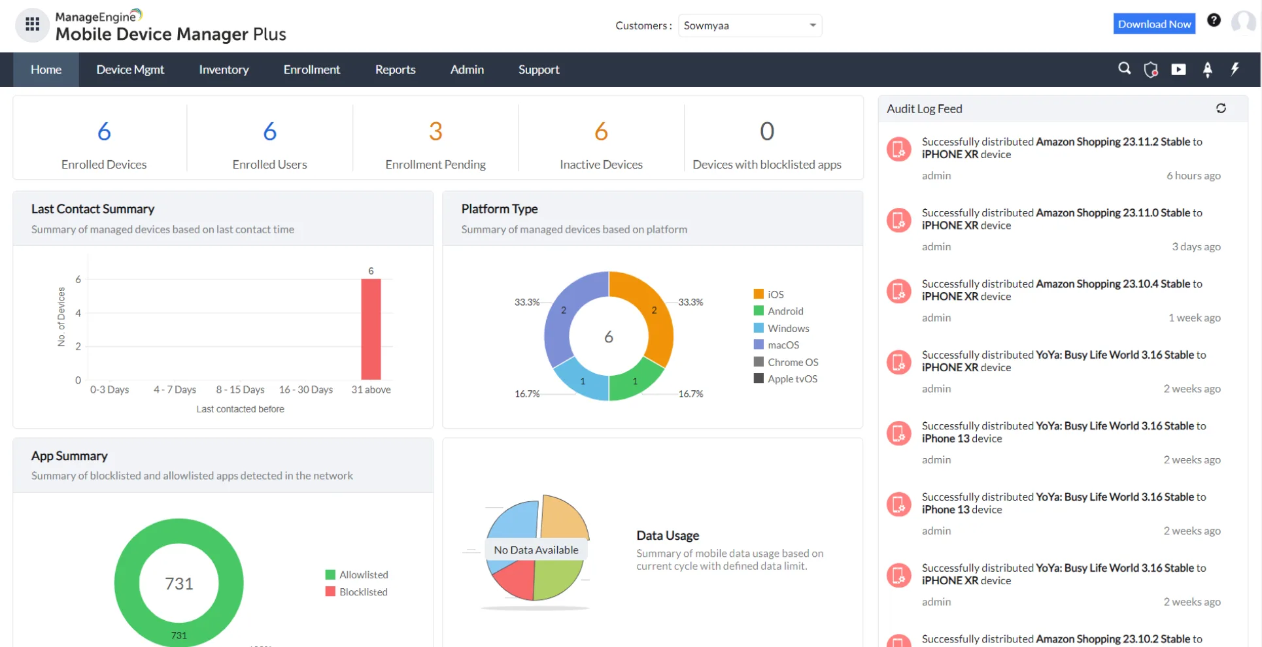Screen dimensions: 1262x647
Task: Select the Support tab
Action: click(539, 69)
